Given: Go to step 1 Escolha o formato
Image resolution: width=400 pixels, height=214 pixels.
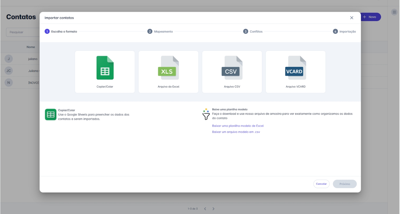Looking at the screenshot, I should pos(61,31).
